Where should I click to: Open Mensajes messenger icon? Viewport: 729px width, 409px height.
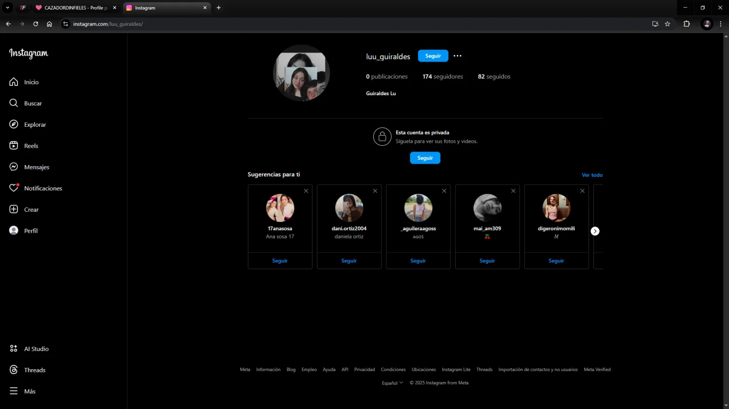click(14, 167)
